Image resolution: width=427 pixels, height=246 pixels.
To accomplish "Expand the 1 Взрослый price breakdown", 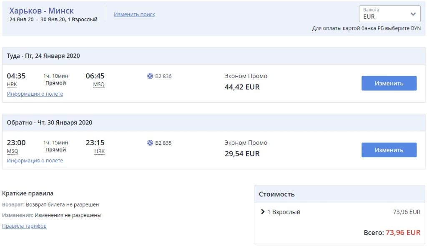I will 263,212.
